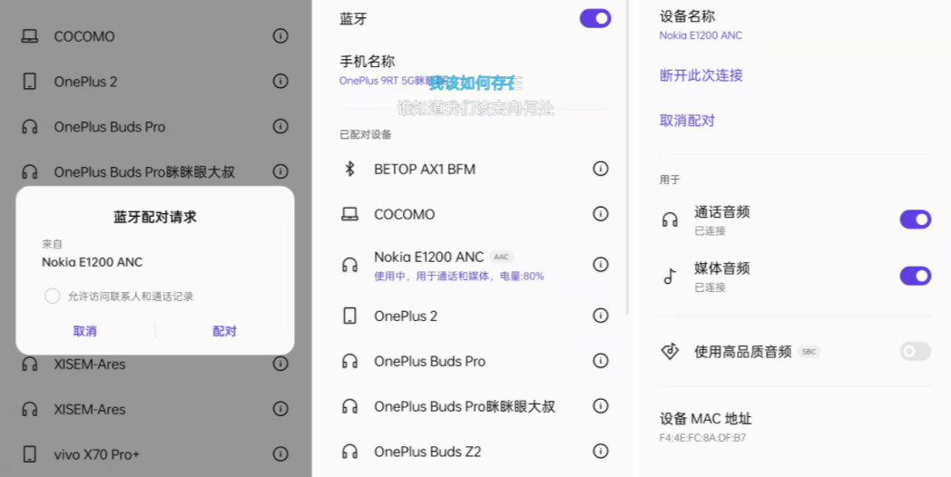Click 已配对设备 section header
The width and height of the screenshot is (951, 477).
(x=366, y=134)
